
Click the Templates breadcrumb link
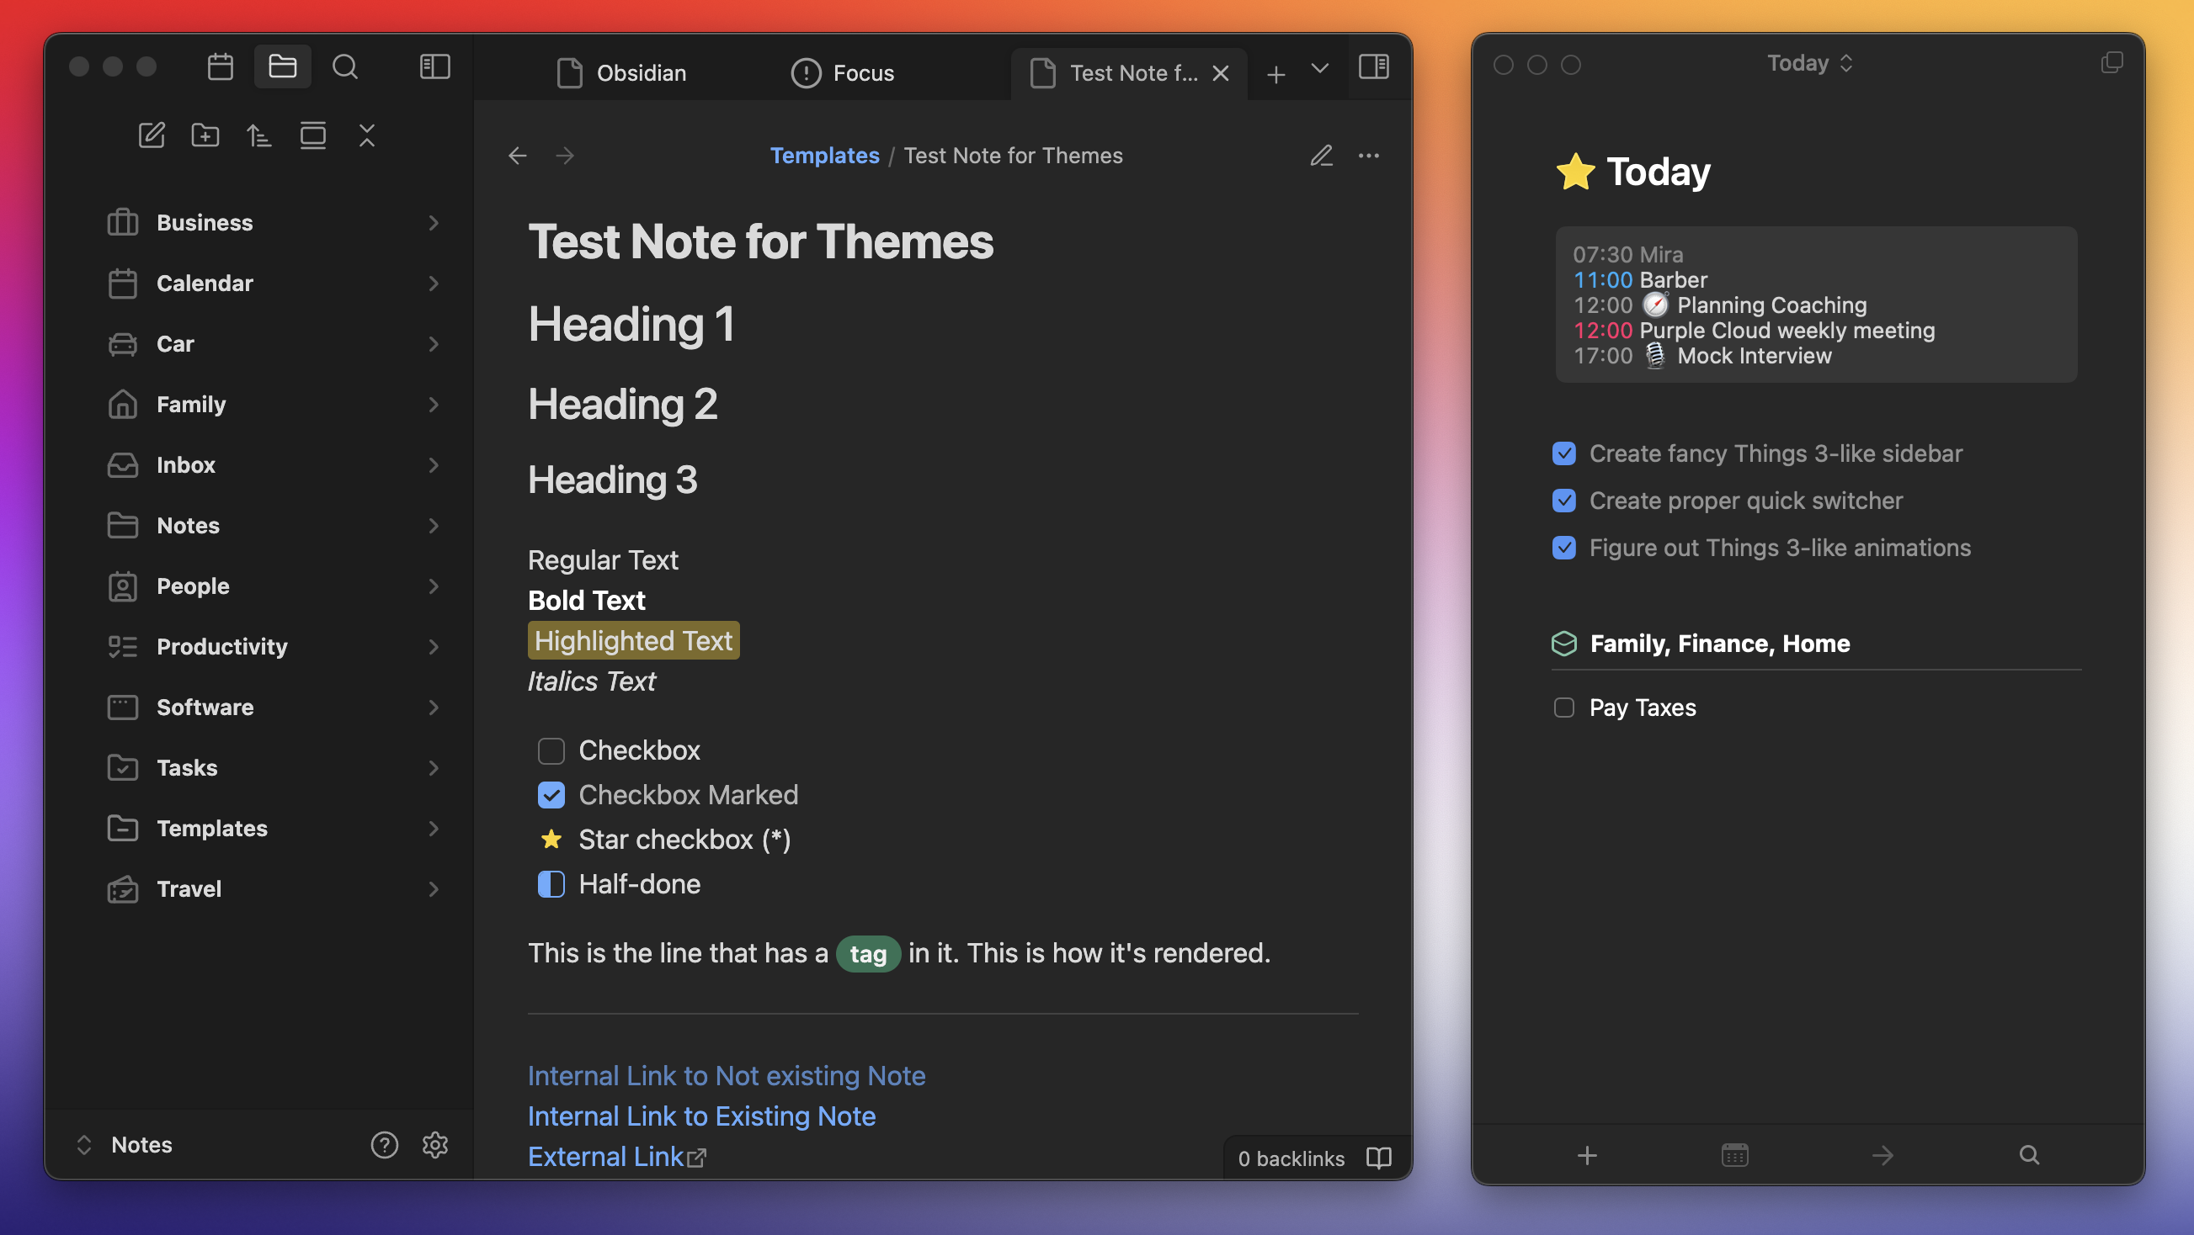[824, 156]
